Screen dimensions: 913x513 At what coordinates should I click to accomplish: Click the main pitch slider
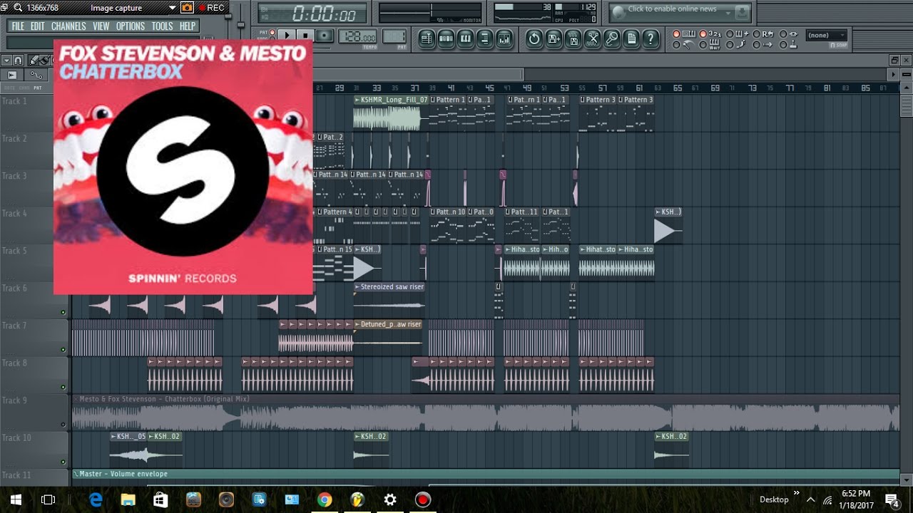(x=241, y=25)
